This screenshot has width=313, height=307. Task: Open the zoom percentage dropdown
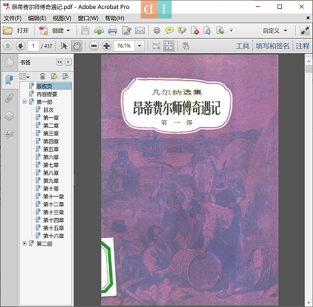tap(139, 46)
